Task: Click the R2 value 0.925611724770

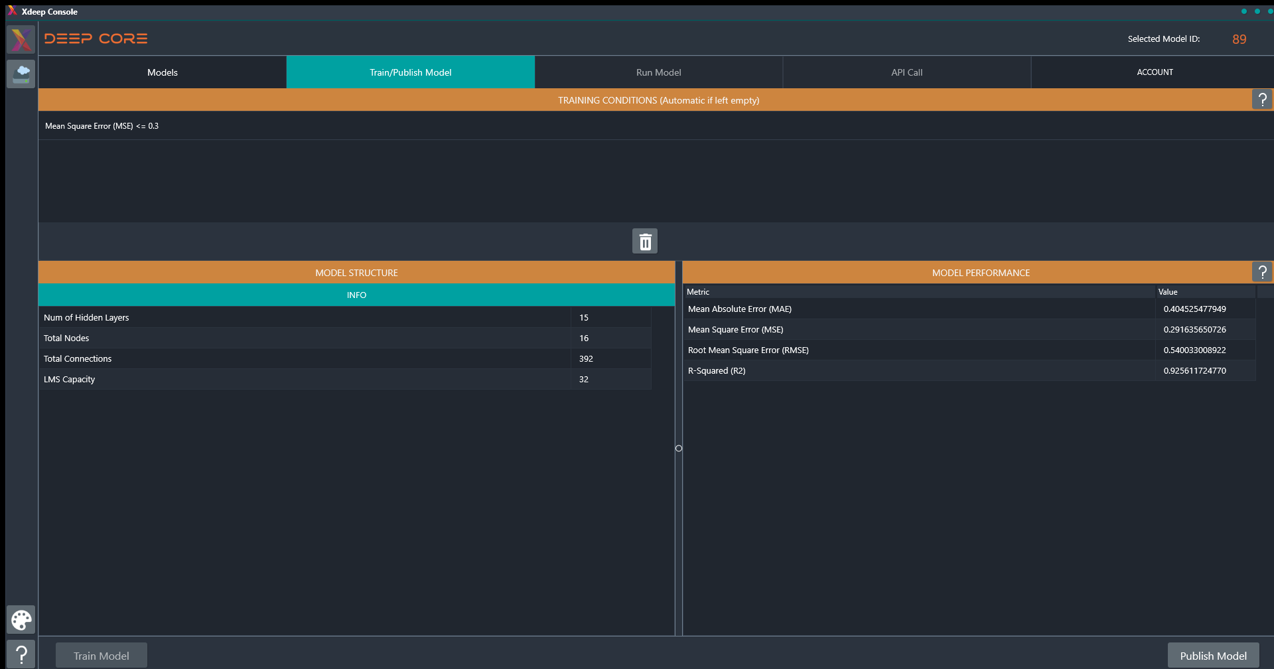Action: point(1194,371)
